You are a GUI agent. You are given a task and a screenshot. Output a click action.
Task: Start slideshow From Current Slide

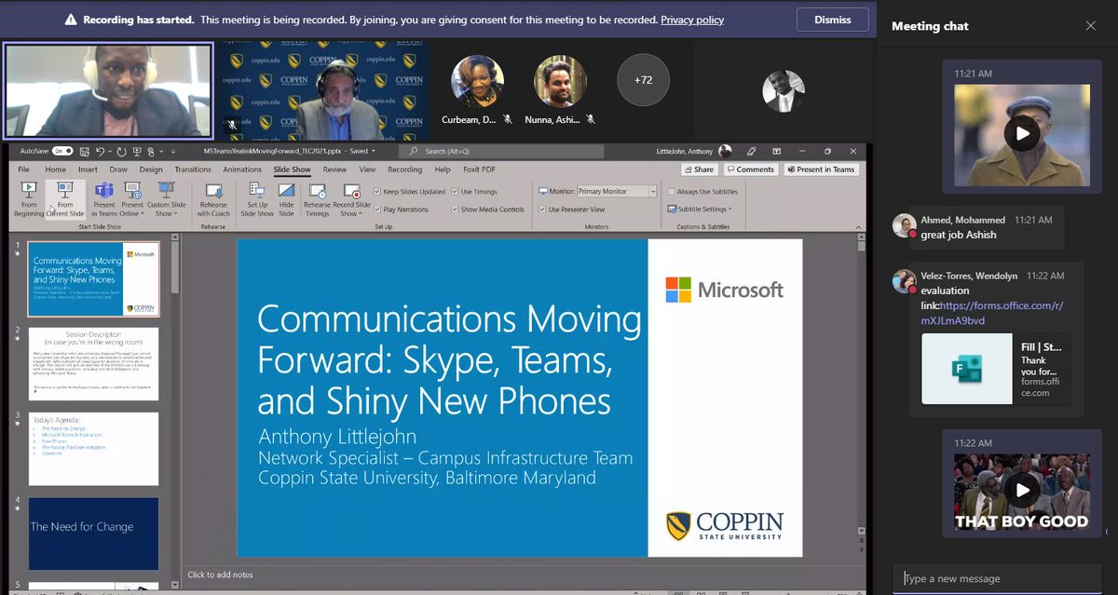click(65, 199)
